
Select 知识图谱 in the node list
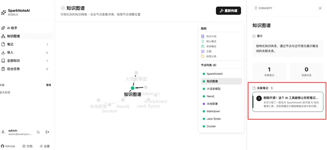click(x=221, y=81)
